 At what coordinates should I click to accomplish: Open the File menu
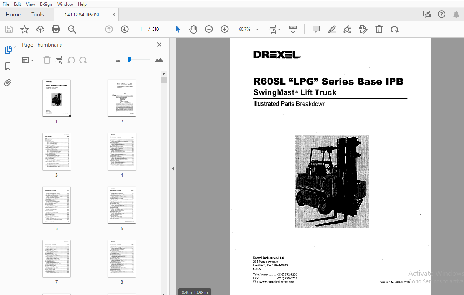pos(6,4)
